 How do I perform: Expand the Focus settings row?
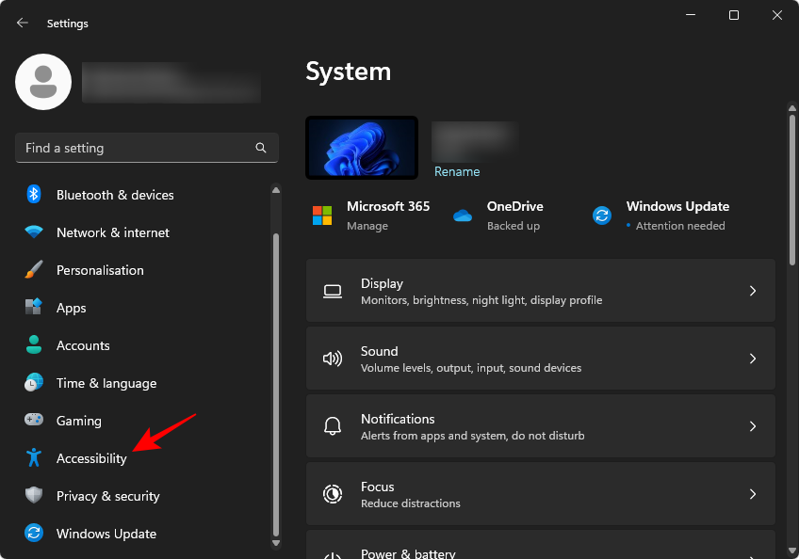point(541,493)
